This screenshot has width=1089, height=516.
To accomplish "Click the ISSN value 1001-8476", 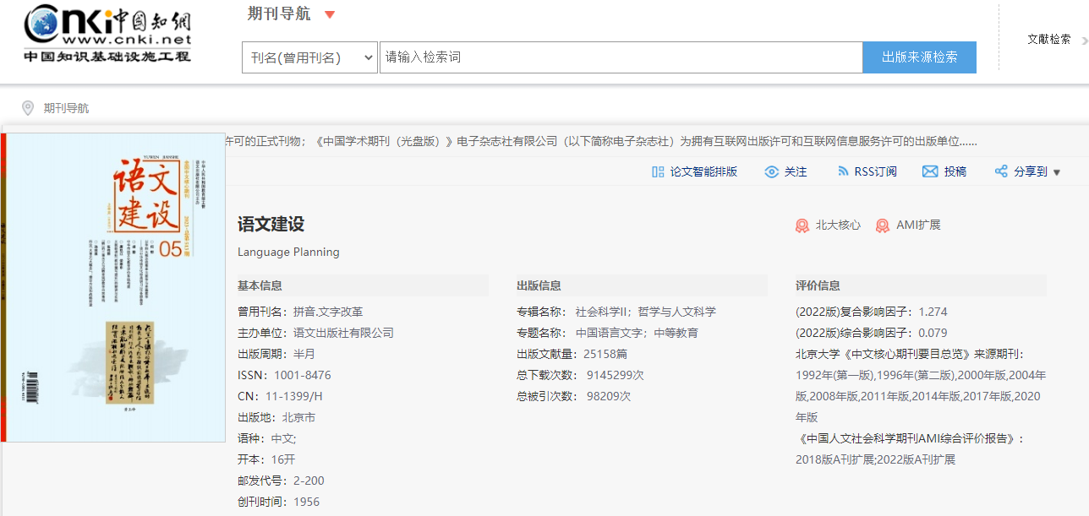I will [x=303, y=375].
